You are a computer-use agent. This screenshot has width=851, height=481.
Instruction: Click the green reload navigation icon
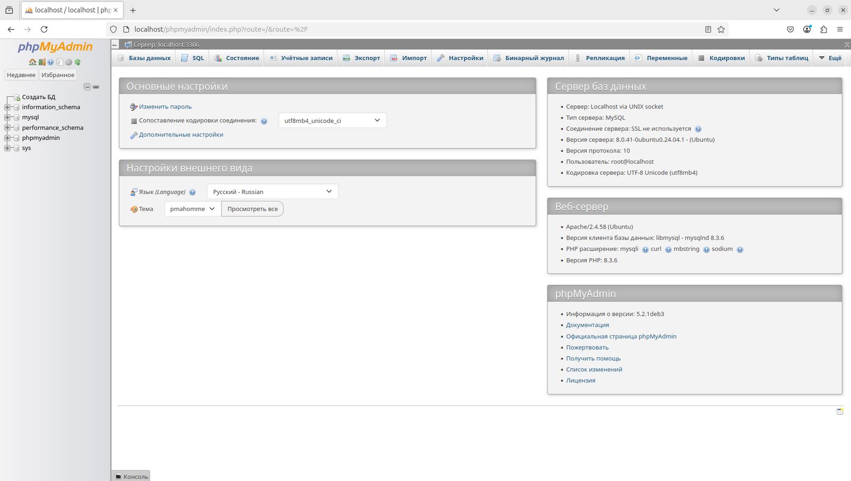pos(78,62)
